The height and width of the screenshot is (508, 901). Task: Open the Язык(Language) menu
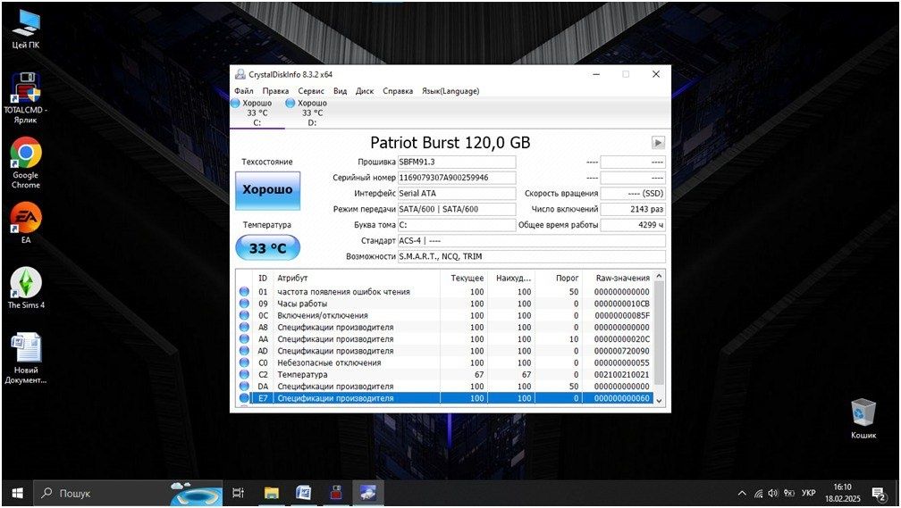[x=450, y=91]
